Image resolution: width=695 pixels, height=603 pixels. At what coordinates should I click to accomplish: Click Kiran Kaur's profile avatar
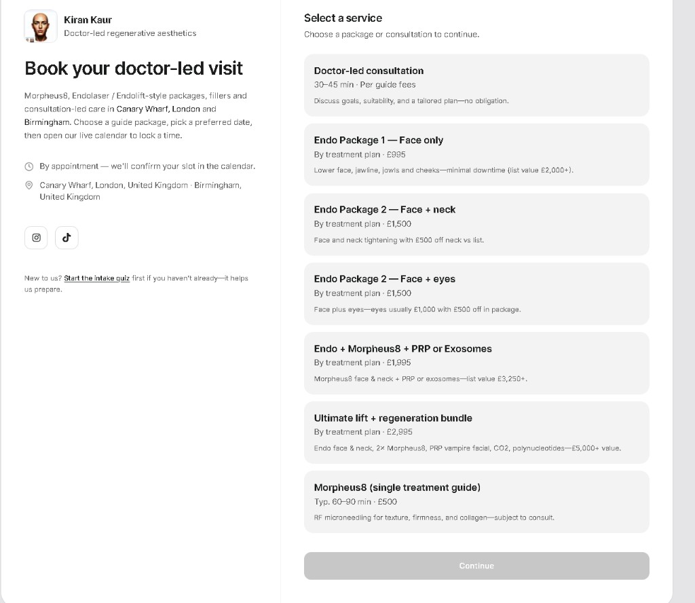point(40,26)
